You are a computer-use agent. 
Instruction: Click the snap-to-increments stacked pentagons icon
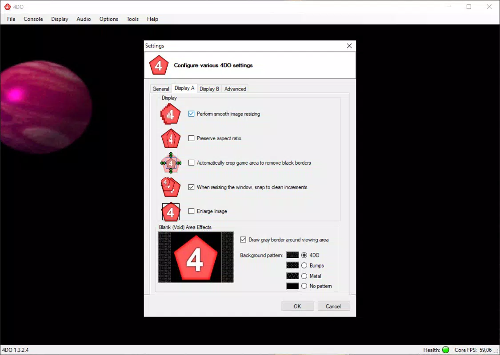171,187
